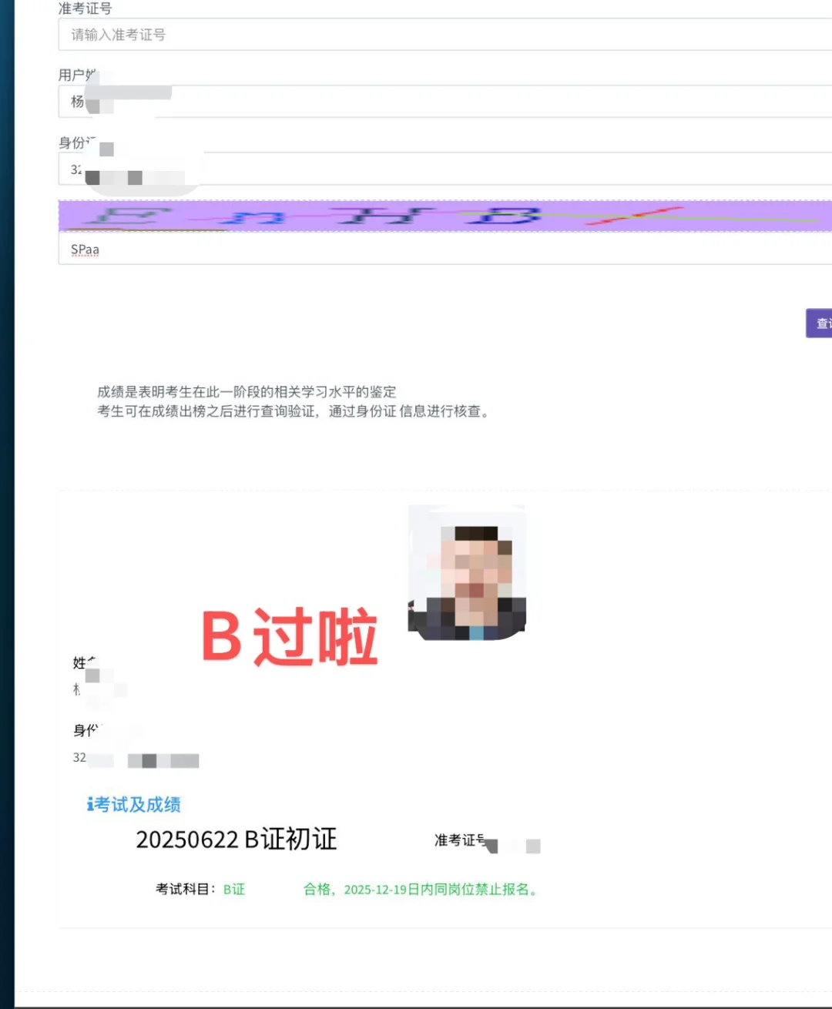Click the 准考证号 form label
The image size is (832, 1009).
pos(85,8)
